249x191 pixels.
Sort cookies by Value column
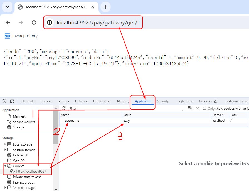coord(167,115)
